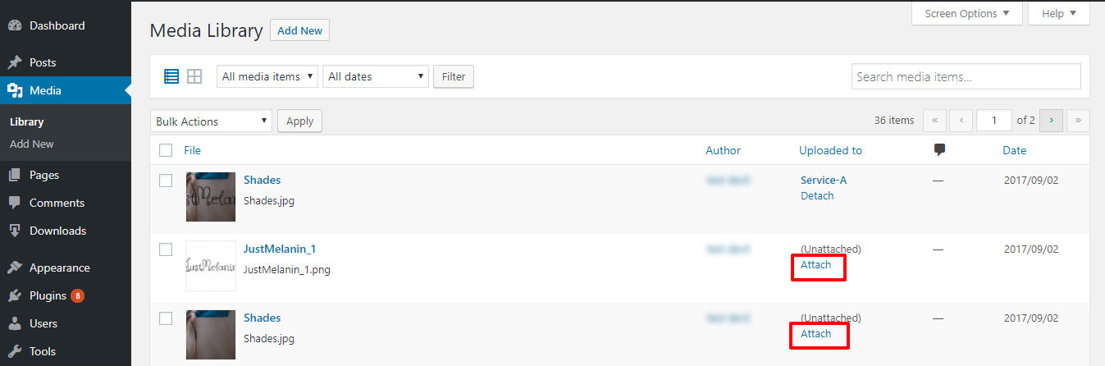
Task: Click the Plugins plug icon
Action: click(15, 295)
